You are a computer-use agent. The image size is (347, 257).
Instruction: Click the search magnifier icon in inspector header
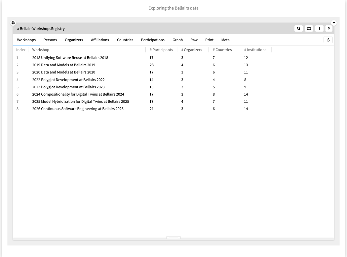298,29
